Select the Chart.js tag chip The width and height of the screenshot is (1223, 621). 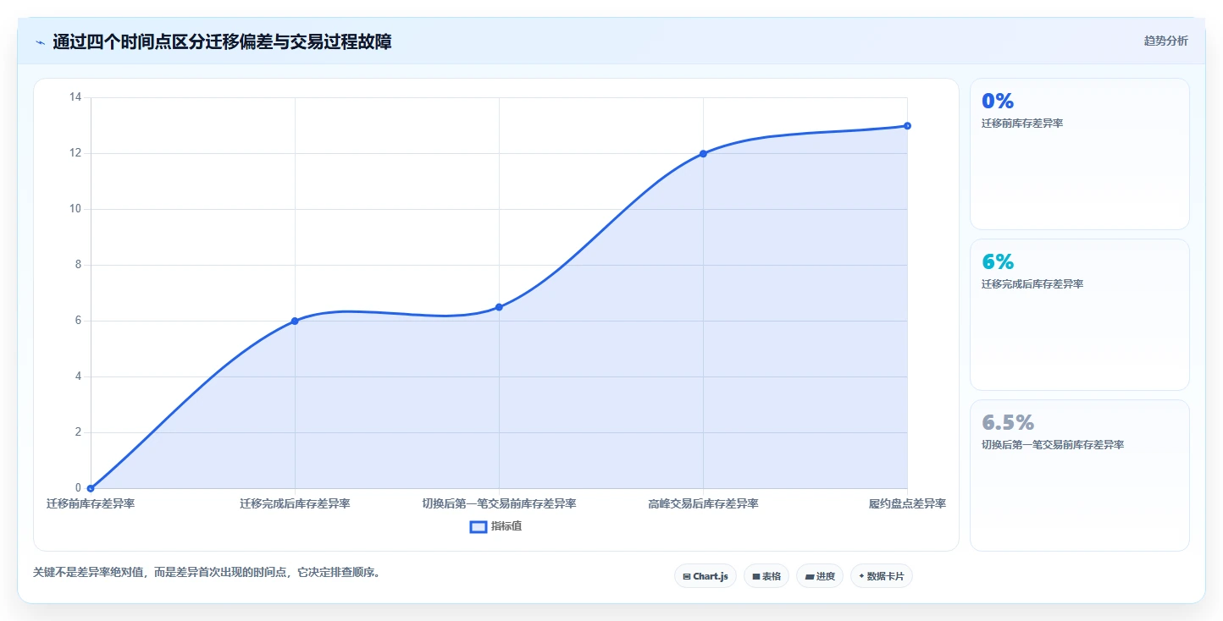click(x=705, y=576)
